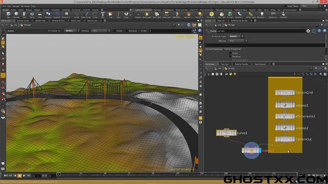Add an Environment Light from the shelf
Screen dimensions: 328x184
click(x=212, y=14)
